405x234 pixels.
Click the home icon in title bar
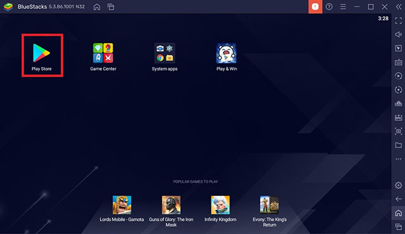pos(97,7)
